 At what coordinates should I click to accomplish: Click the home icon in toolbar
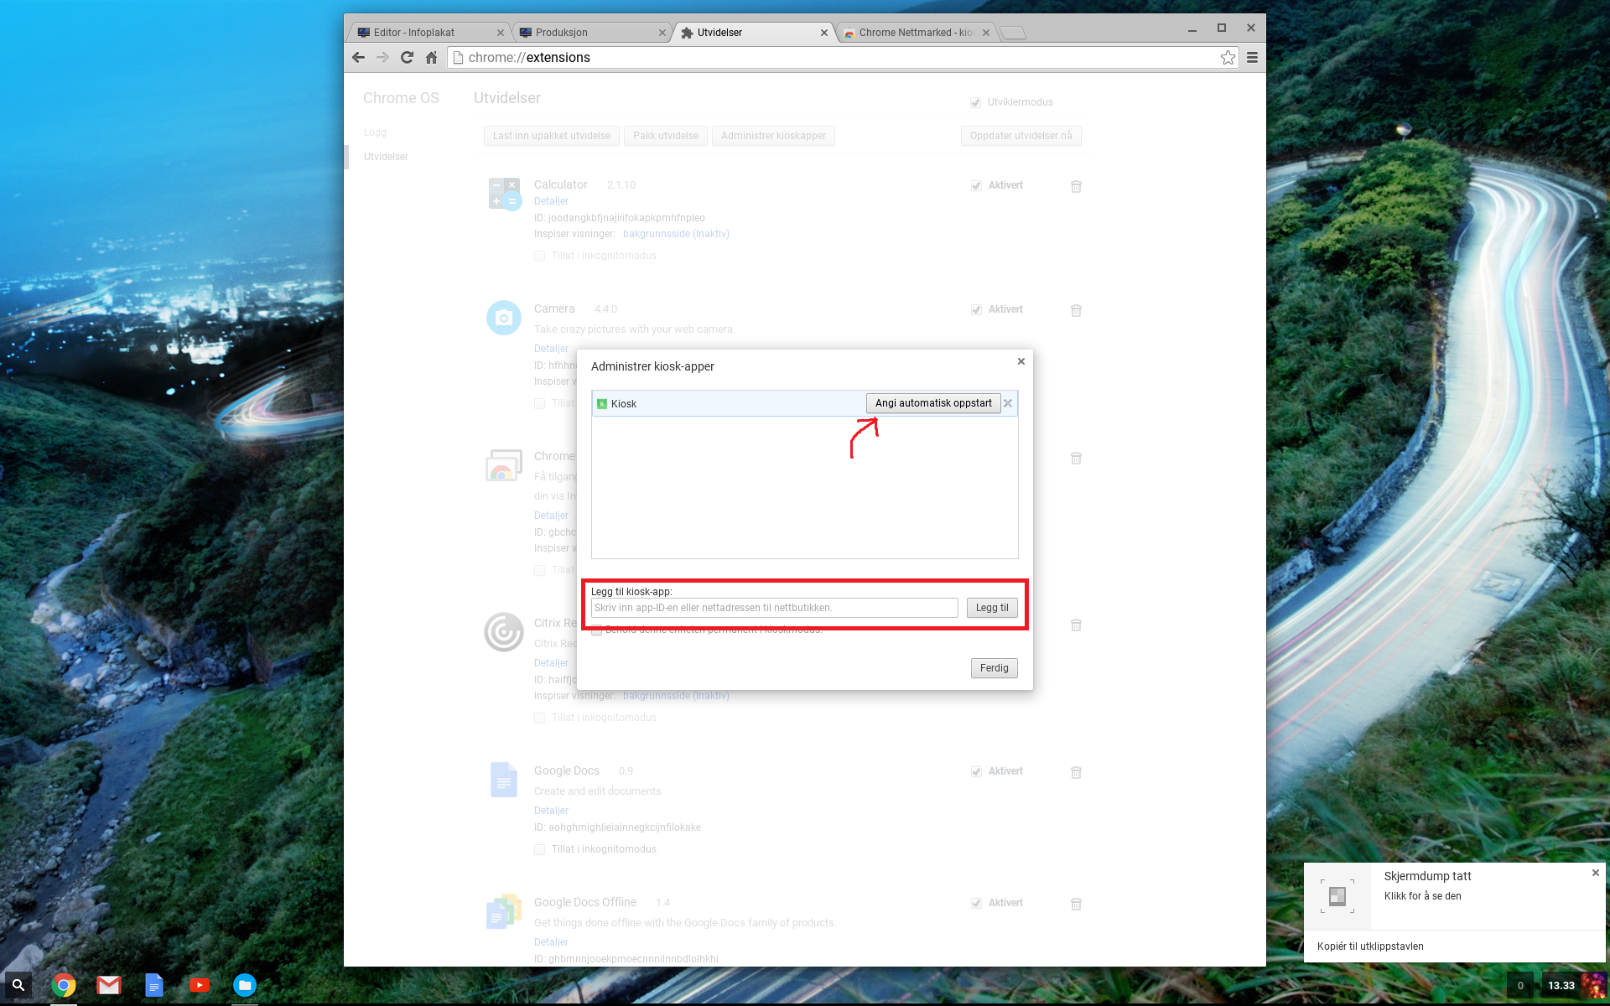(x=431, y=57)
